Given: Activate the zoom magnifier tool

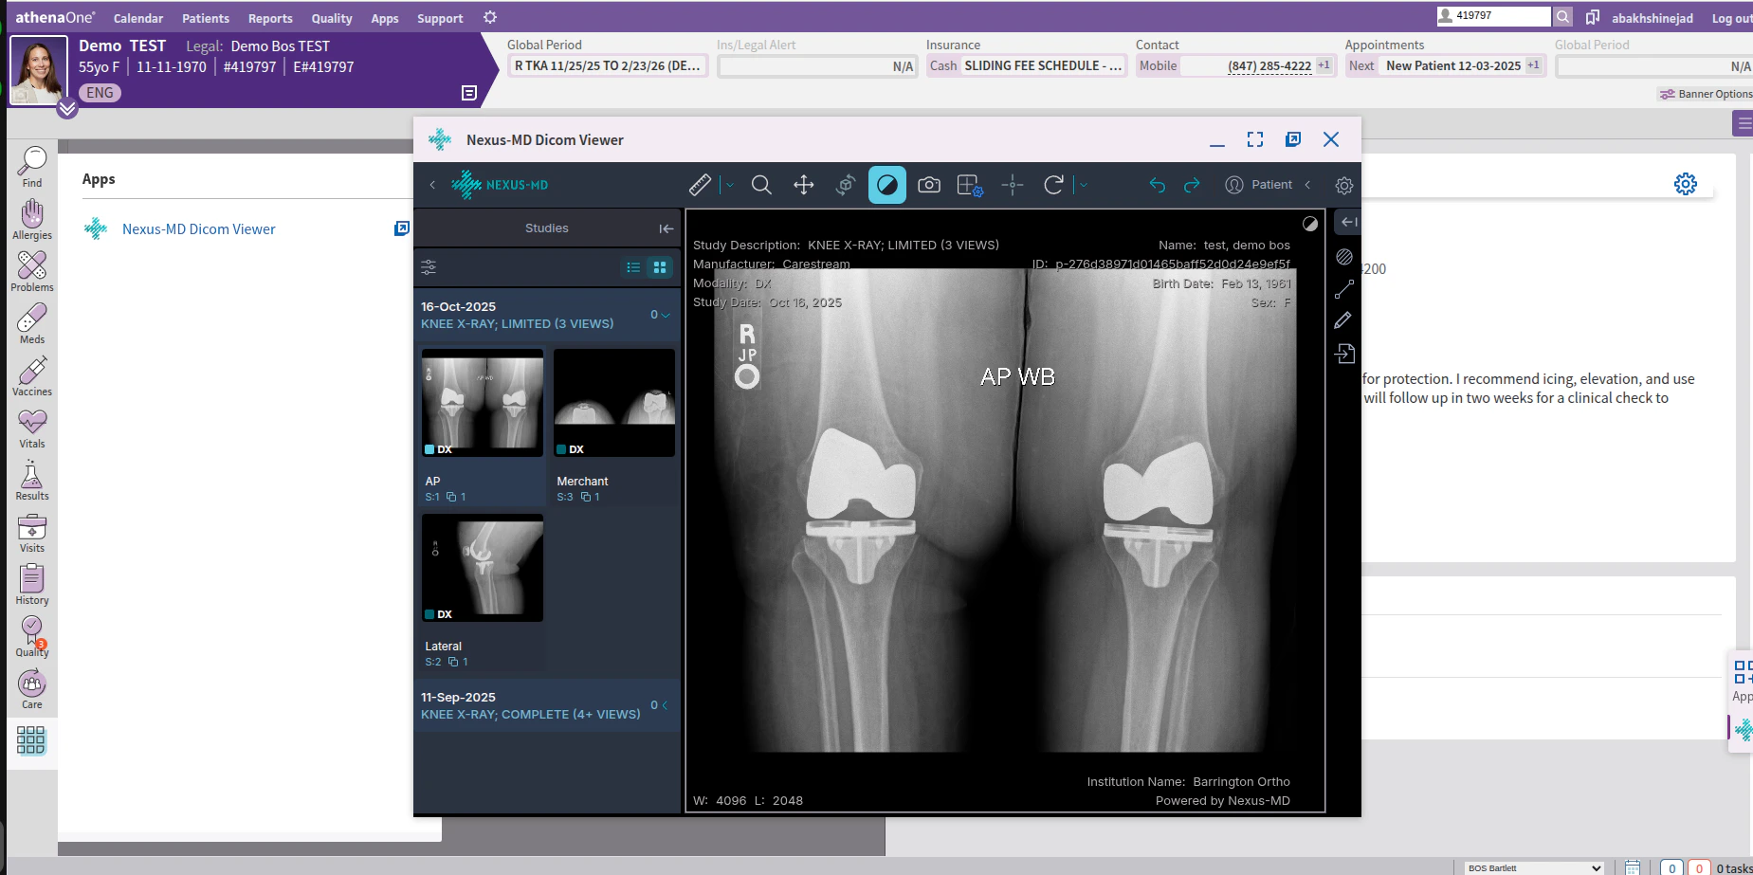Looking at the screenshot, I should 761,185.
